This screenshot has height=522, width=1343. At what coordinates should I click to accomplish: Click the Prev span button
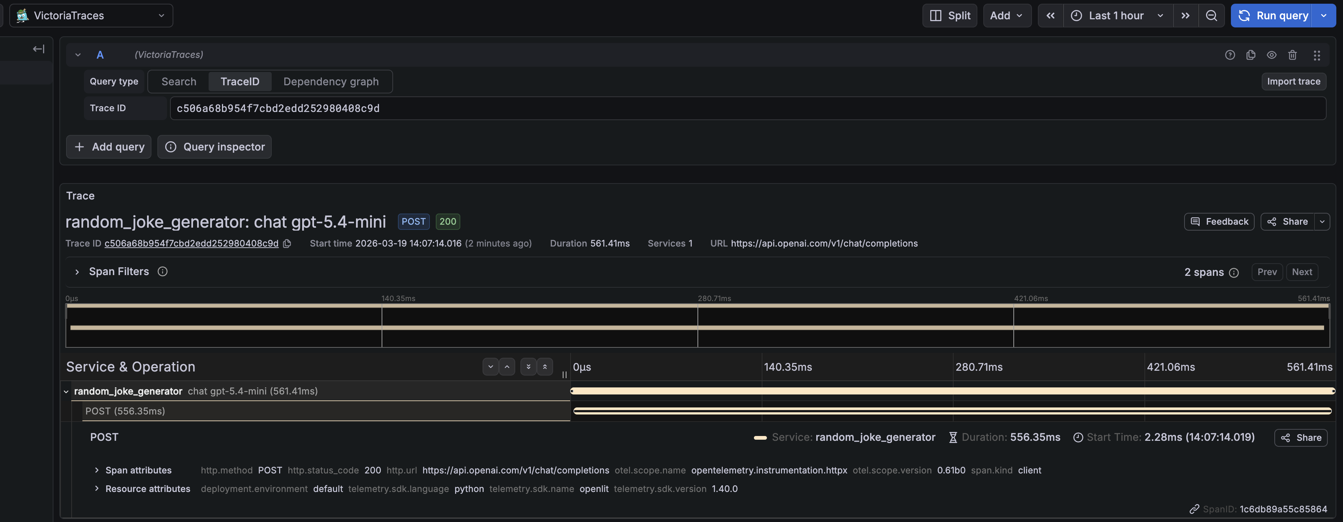pos(1267,272)
